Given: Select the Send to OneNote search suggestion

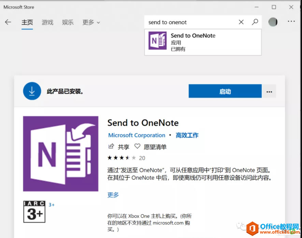Looking at the screenshot, I should coord(203,42).
